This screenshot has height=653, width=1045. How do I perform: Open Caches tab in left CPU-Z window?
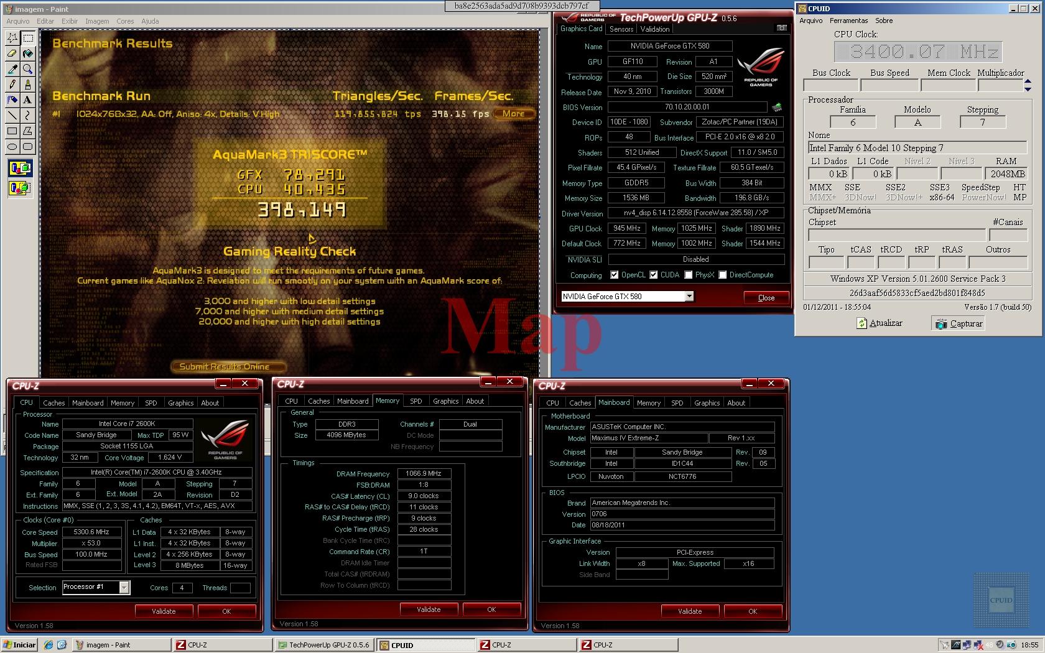tap(53, 403)
